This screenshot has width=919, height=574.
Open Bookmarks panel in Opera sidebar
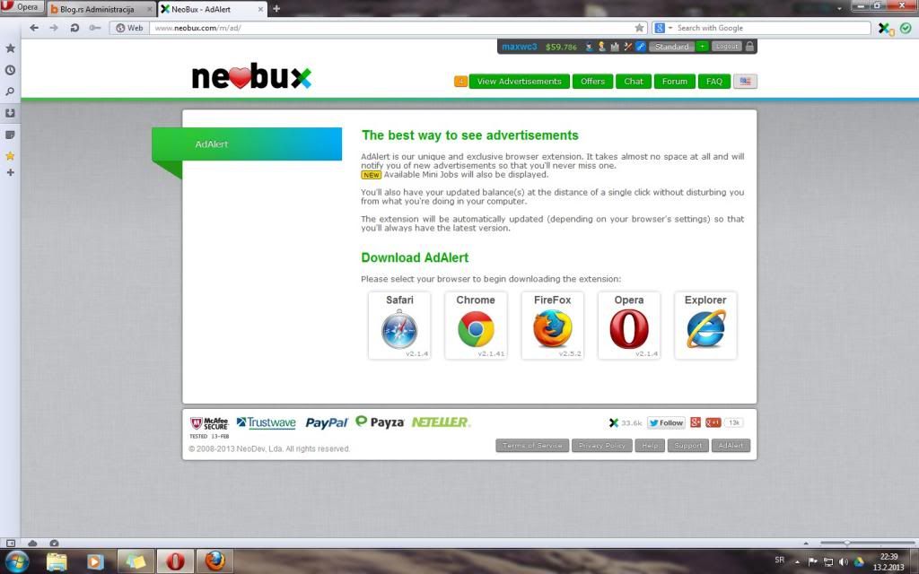(x=10, y=48)
